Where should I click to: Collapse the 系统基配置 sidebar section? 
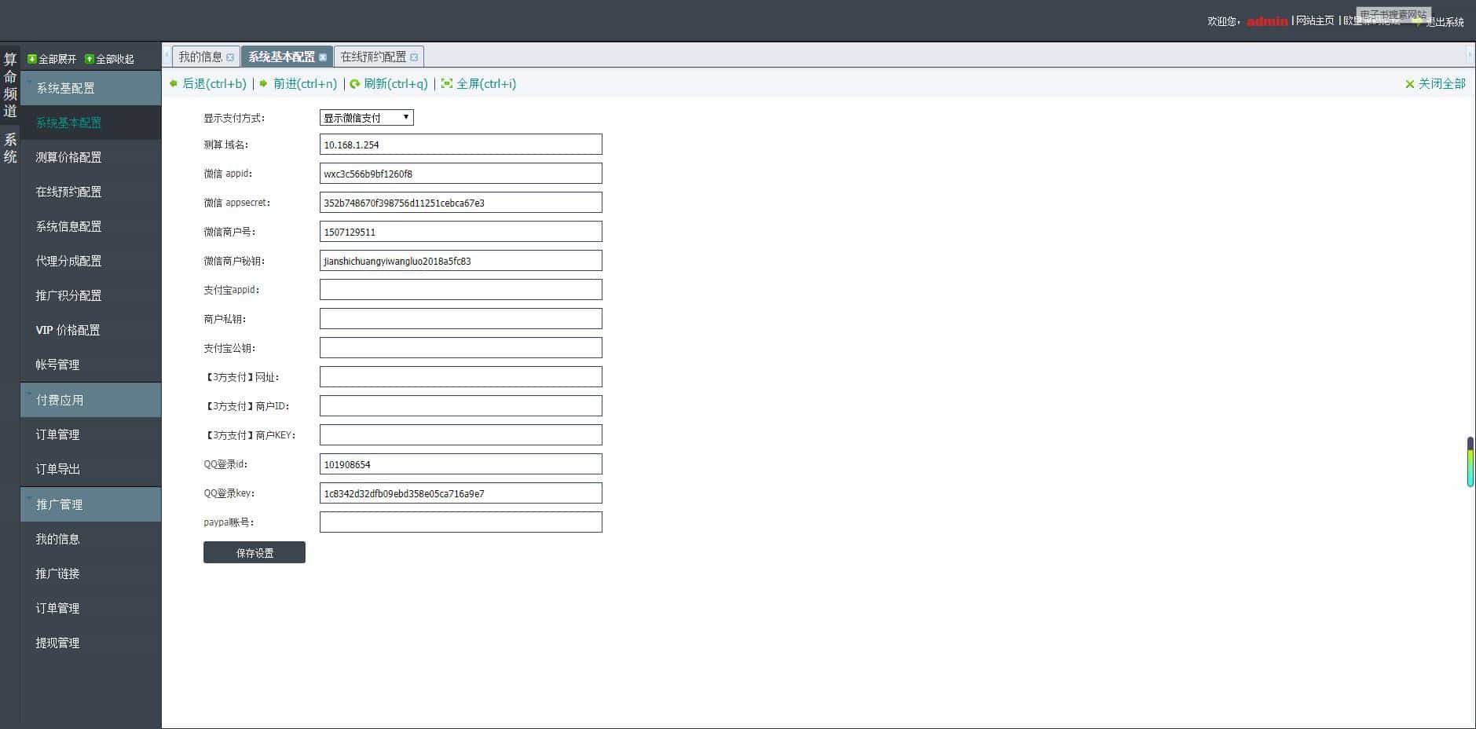(x=91, y=88)
